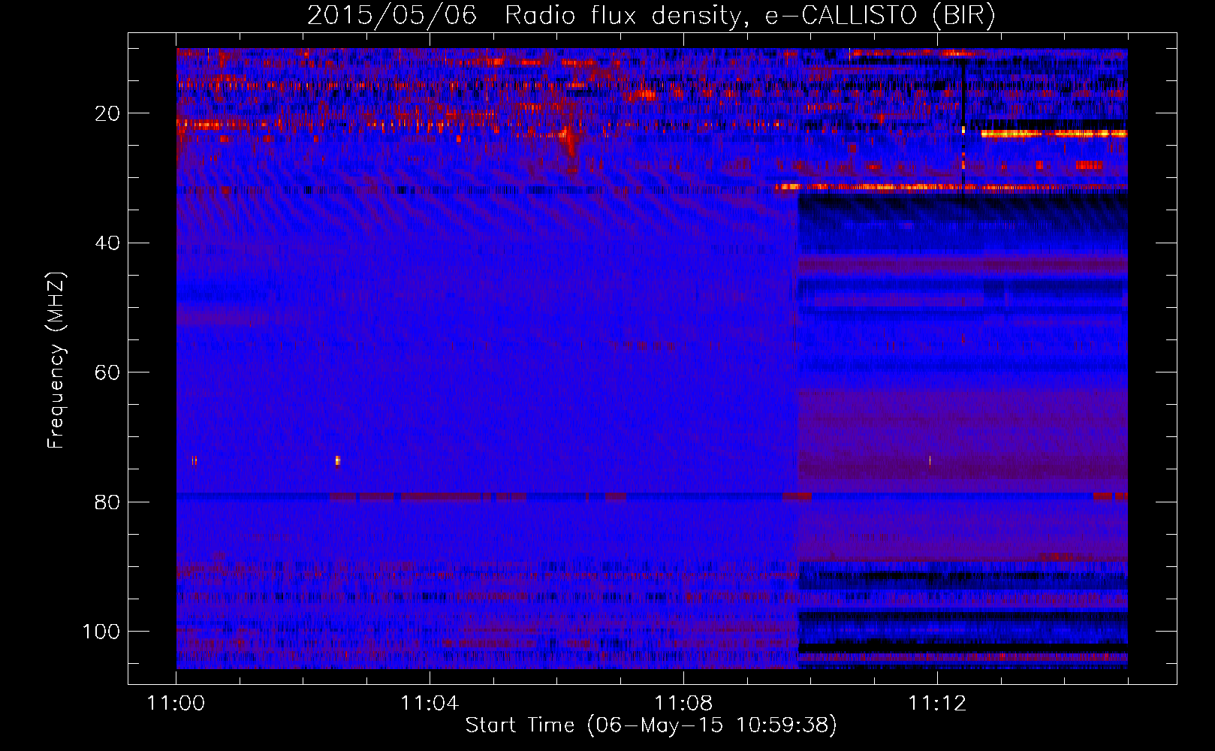Click the "11:04" time tick label

coord(430,703)
